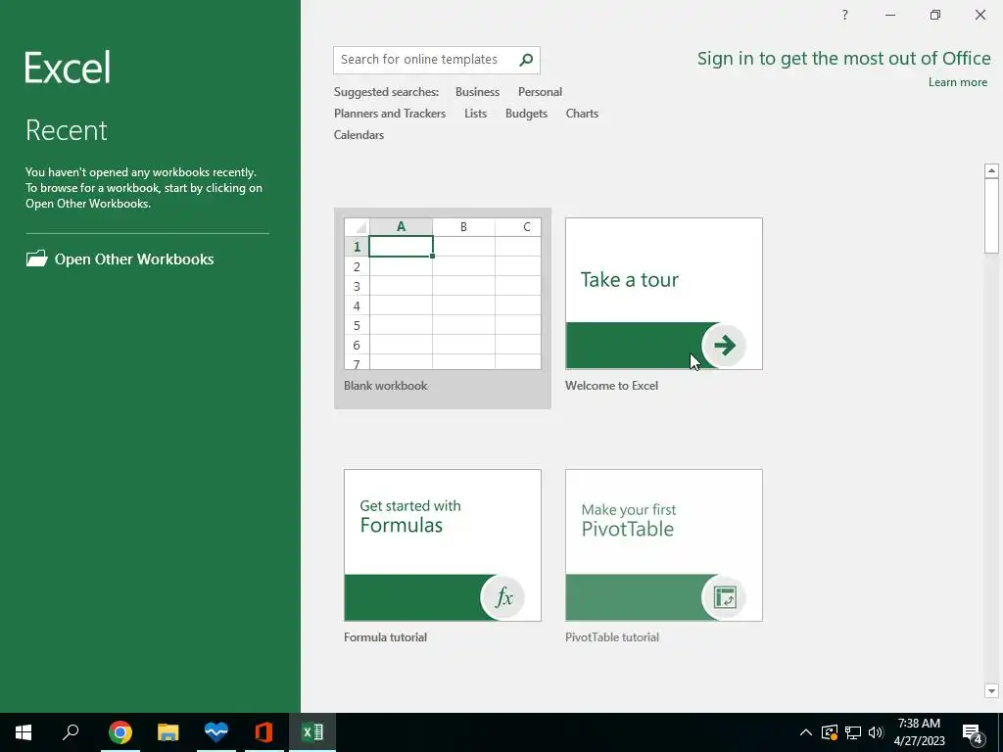Click the Excel icon in the taskbar
Viewport: 1003px width, 752px height.
pos(312,731)
